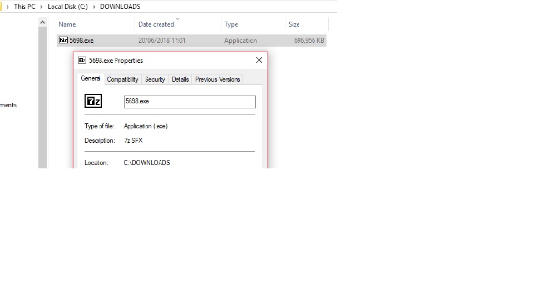Open the Security tab
Screen dimensions: 534x300
pyautogui.click(x=155, y=79)
